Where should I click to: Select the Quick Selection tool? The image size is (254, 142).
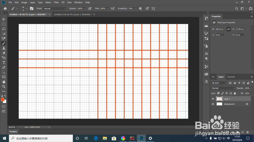click(4, 34)
